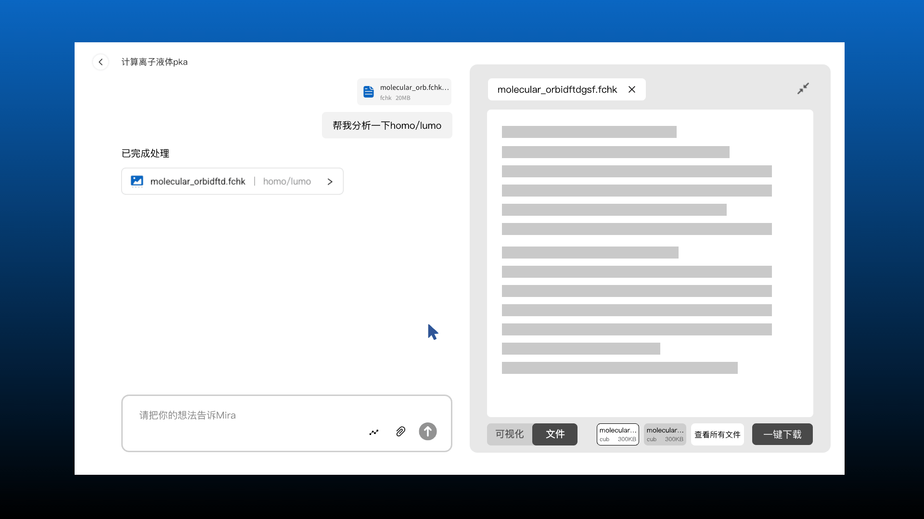This screenshot has height=519, width=924.
Task: Expand the molecular_orbidftd.fchk result chevron
Action: tap(330, 182)
